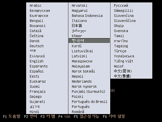Select Georgian ქართული entry
Screen dimensions: 162x122
pyautogui.click(x=79, y=31)
